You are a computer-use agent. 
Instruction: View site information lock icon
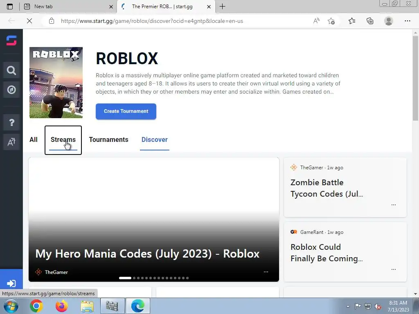point(52,21)
